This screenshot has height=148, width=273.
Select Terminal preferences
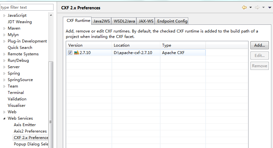pos(16,93)
